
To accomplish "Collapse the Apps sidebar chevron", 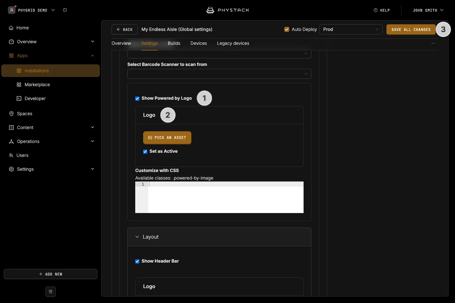I will [x=93, y=56].
